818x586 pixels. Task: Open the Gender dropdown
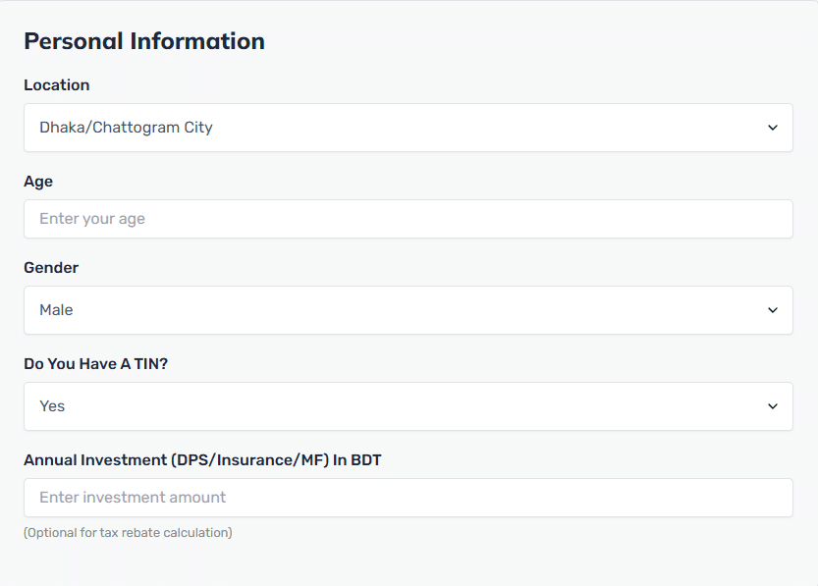pyautogui.click(x=409, y=310)
